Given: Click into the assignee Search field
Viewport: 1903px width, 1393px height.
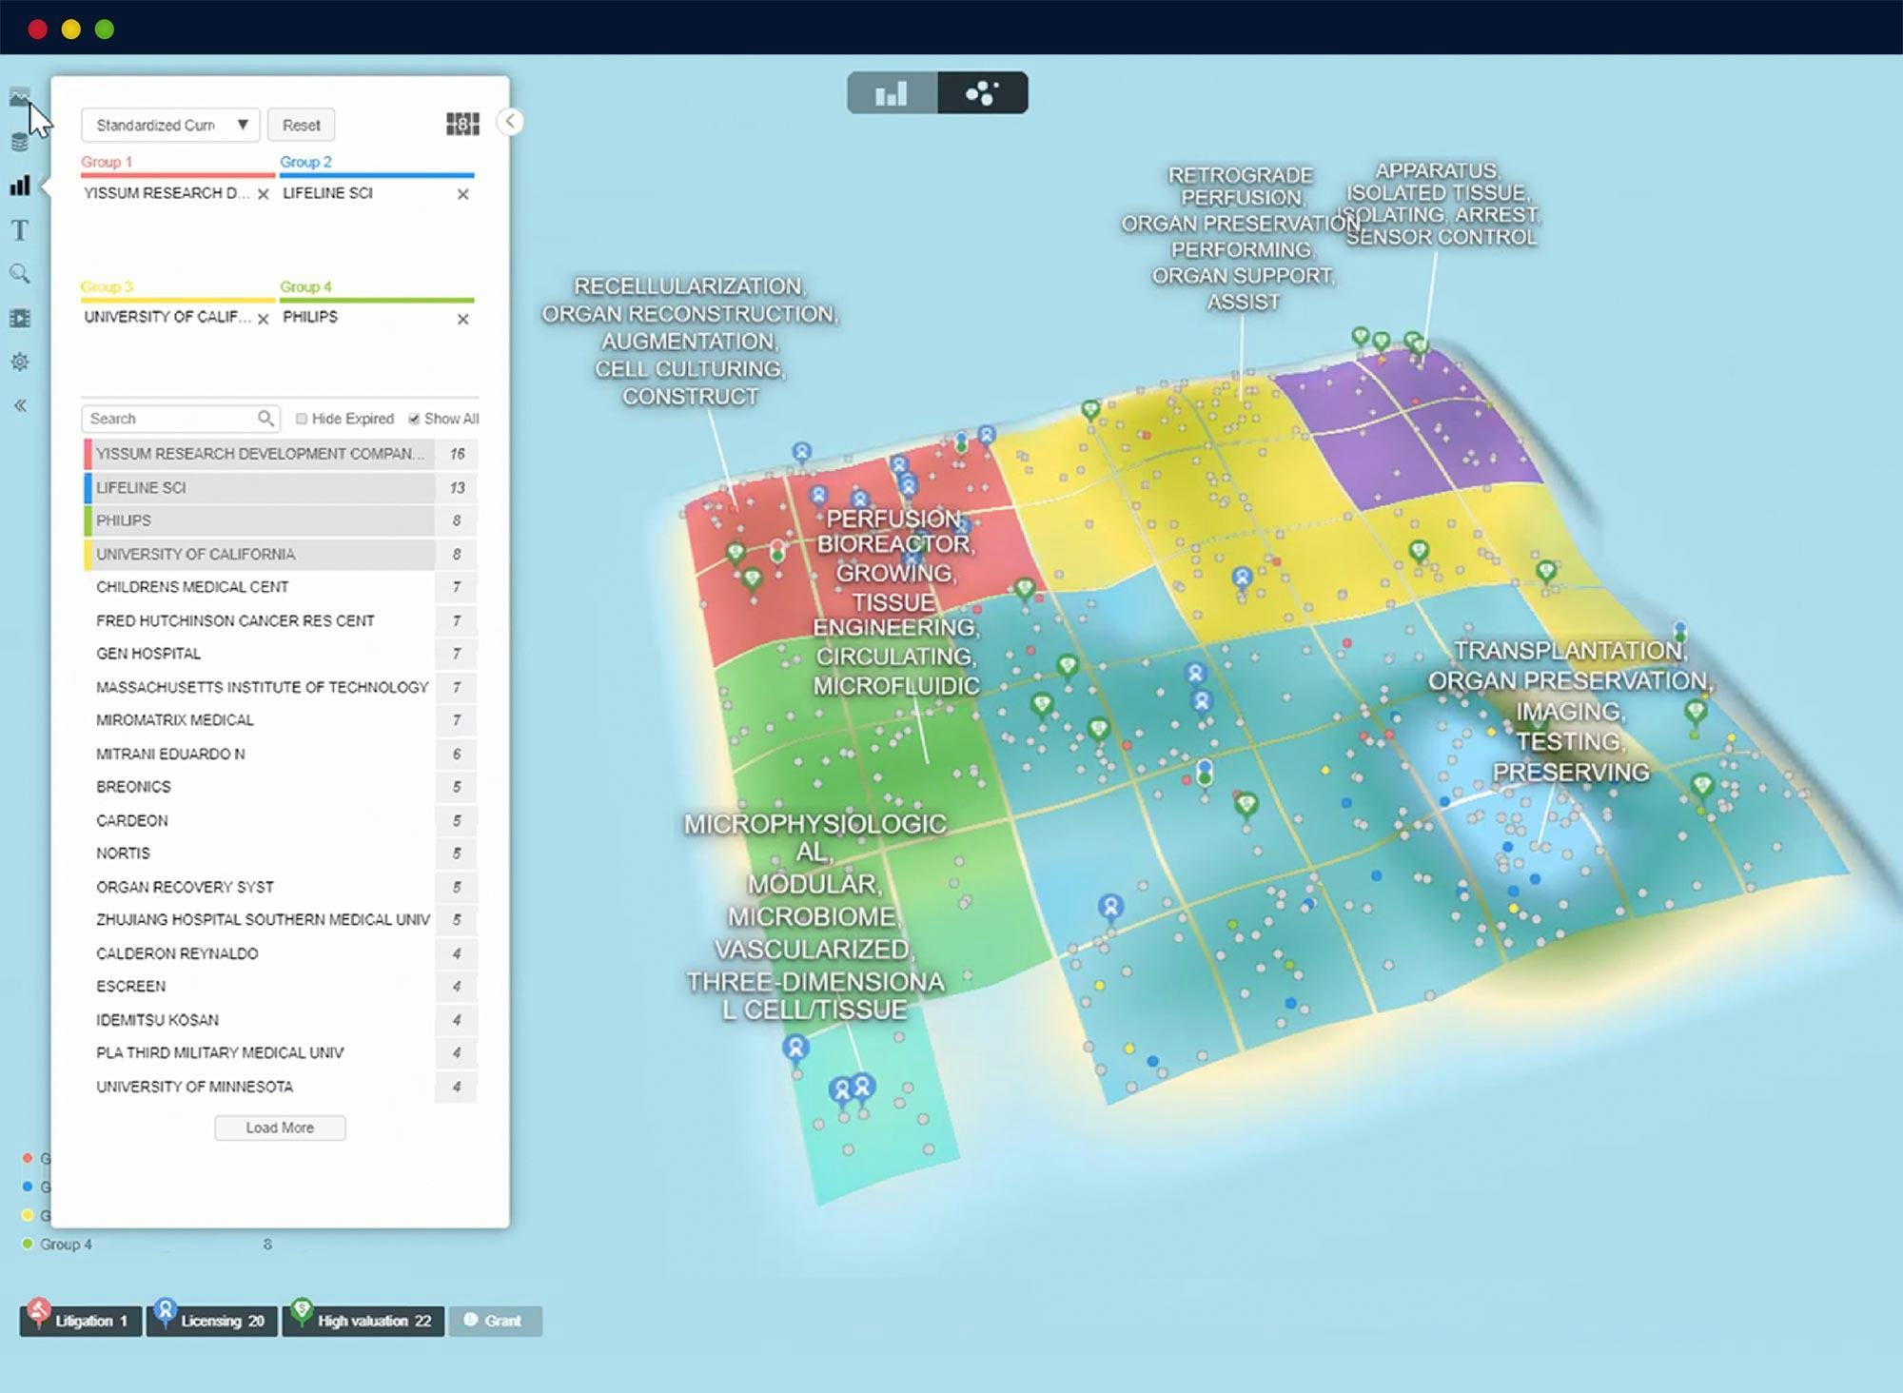Looking at the screenshot, I should [x=171, y=419].
